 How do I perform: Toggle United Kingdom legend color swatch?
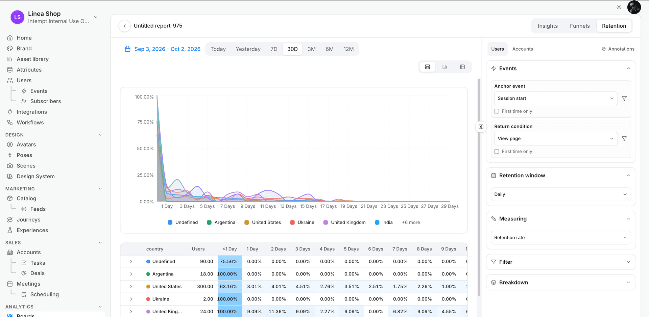point(326,222)
